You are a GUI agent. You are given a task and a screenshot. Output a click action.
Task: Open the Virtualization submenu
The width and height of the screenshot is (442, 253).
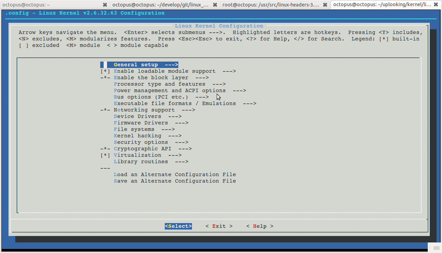point(148,155)
